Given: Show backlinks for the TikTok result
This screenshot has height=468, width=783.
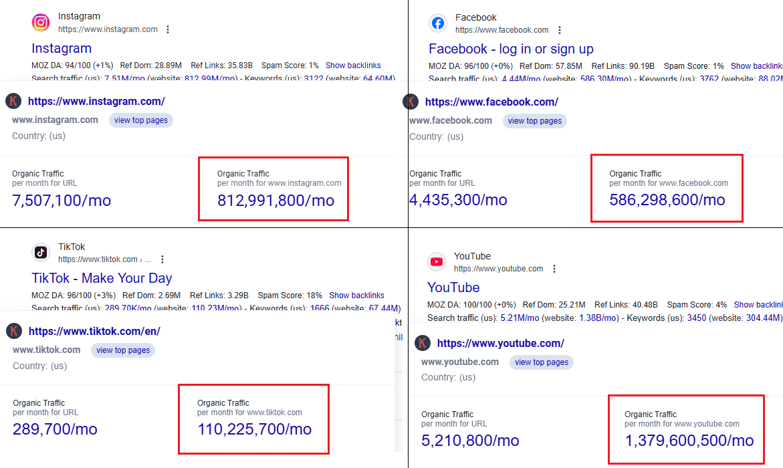Looking at the screenshot, I should point(356,296).
